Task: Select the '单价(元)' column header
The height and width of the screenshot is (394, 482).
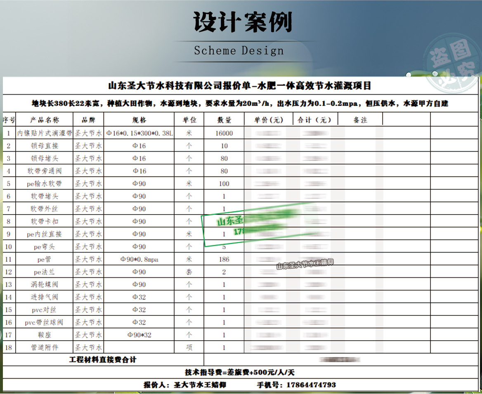Action: [x=269, y=120]
